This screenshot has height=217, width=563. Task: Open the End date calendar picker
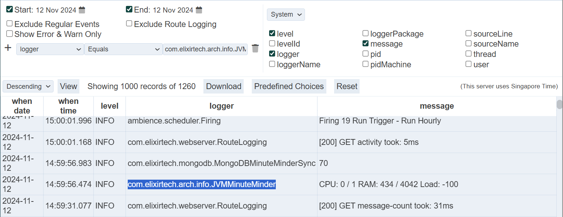point(199,10)
